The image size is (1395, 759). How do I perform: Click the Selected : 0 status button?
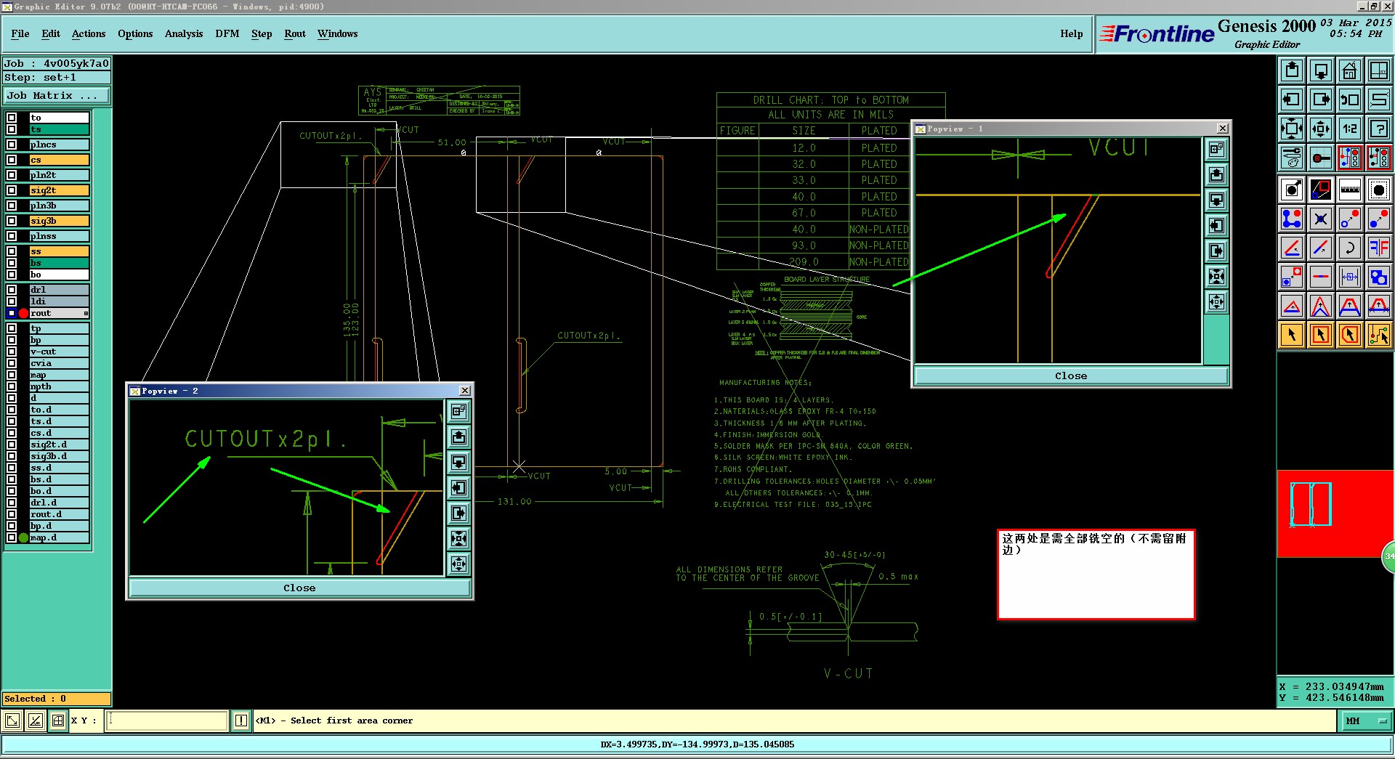(57, 699)
